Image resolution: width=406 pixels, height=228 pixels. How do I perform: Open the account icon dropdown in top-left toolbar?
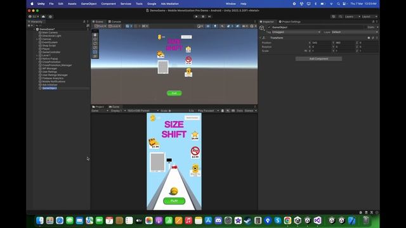pos(34,16)
